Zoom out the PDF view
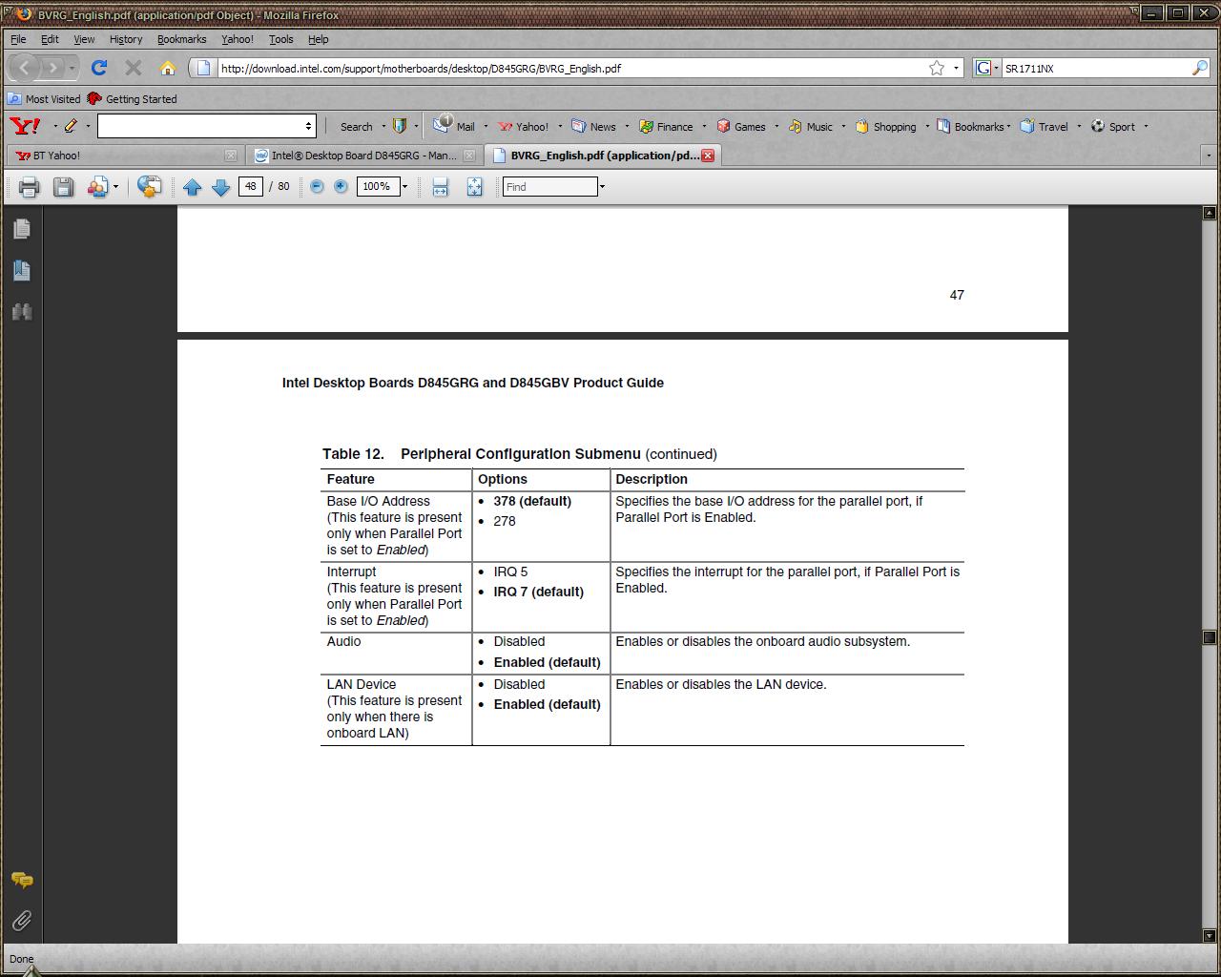The image size is (1221, 977). tap(317, 186)
